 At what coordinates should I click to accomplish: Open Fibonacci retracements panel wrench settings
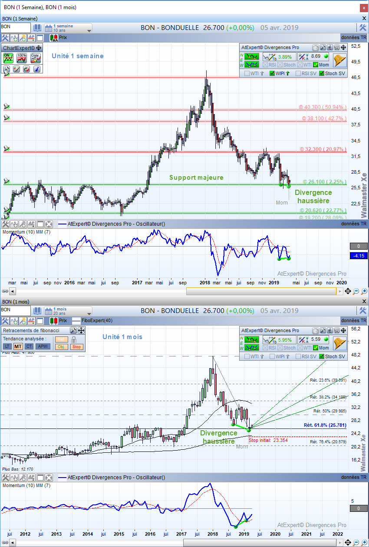tap(73, 330)
